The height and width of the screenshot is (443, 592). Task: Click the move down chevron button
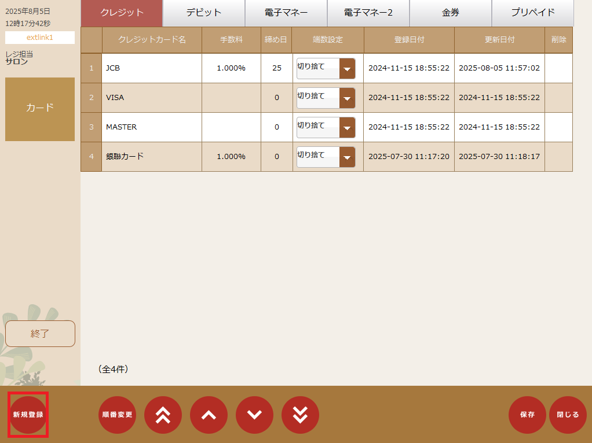[254, 415]
